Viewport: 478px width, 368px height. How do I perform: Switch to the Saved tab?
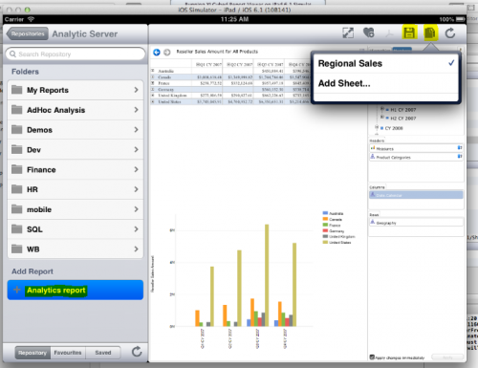click(x=103, y=353)
